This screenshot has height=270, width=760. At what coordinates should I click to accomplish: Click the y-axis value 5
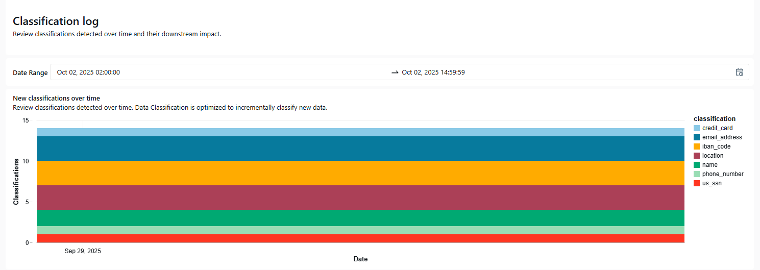[x=28, y=202]
